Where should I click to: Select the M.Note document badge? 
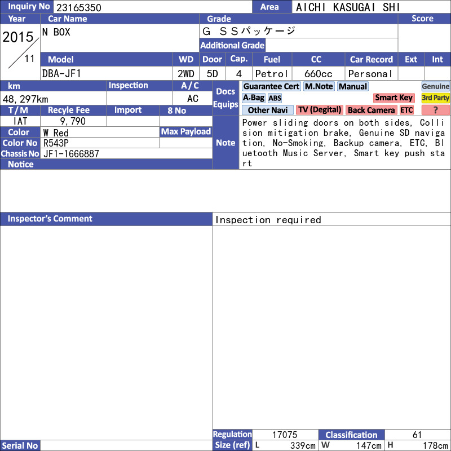[x=319, y=86]
